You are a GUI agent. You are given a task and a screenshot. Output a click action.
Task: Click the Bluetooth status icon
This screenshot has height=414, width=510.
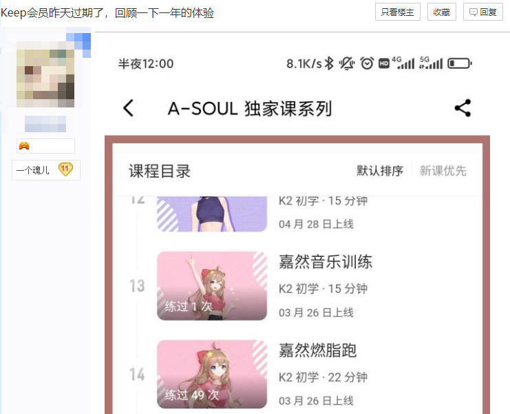(329, 63)
